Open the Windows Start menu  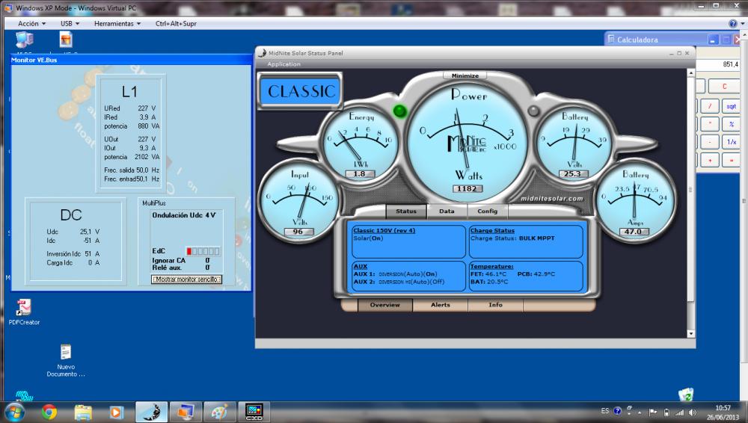click(15, 412)
